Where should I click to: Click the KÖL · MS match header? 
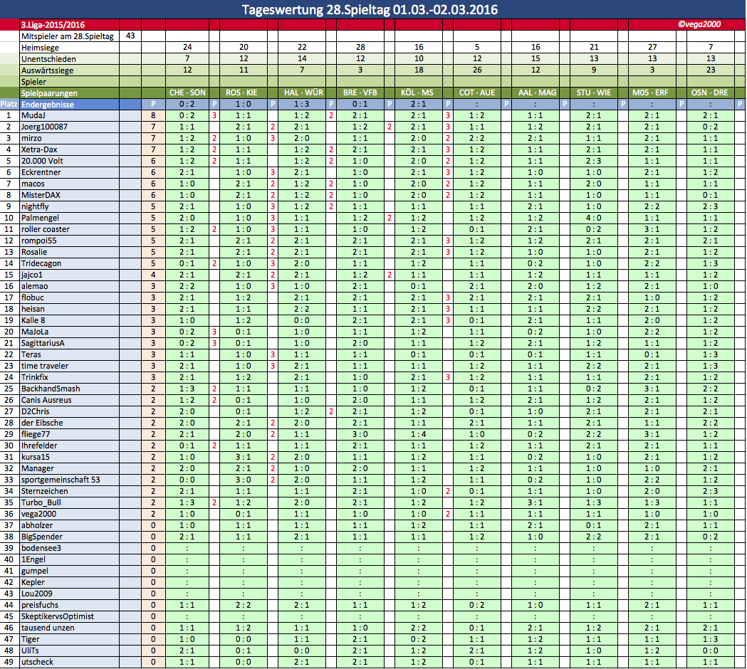pyautogui.click(x=418, y=93)
